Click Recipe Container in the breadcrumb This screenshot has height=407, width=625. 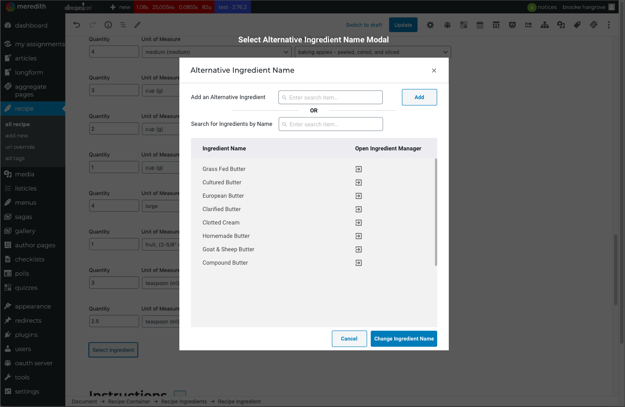[x=129, y=402]
